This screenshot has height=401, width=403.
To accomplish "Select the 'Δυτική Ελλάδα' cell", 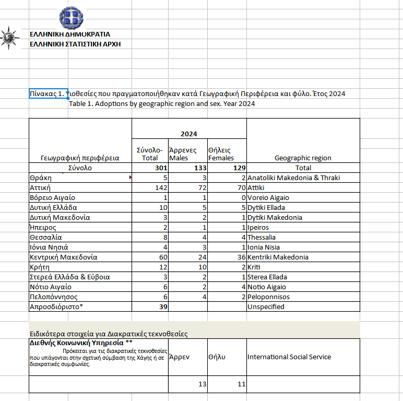I will tap(80, 207).
